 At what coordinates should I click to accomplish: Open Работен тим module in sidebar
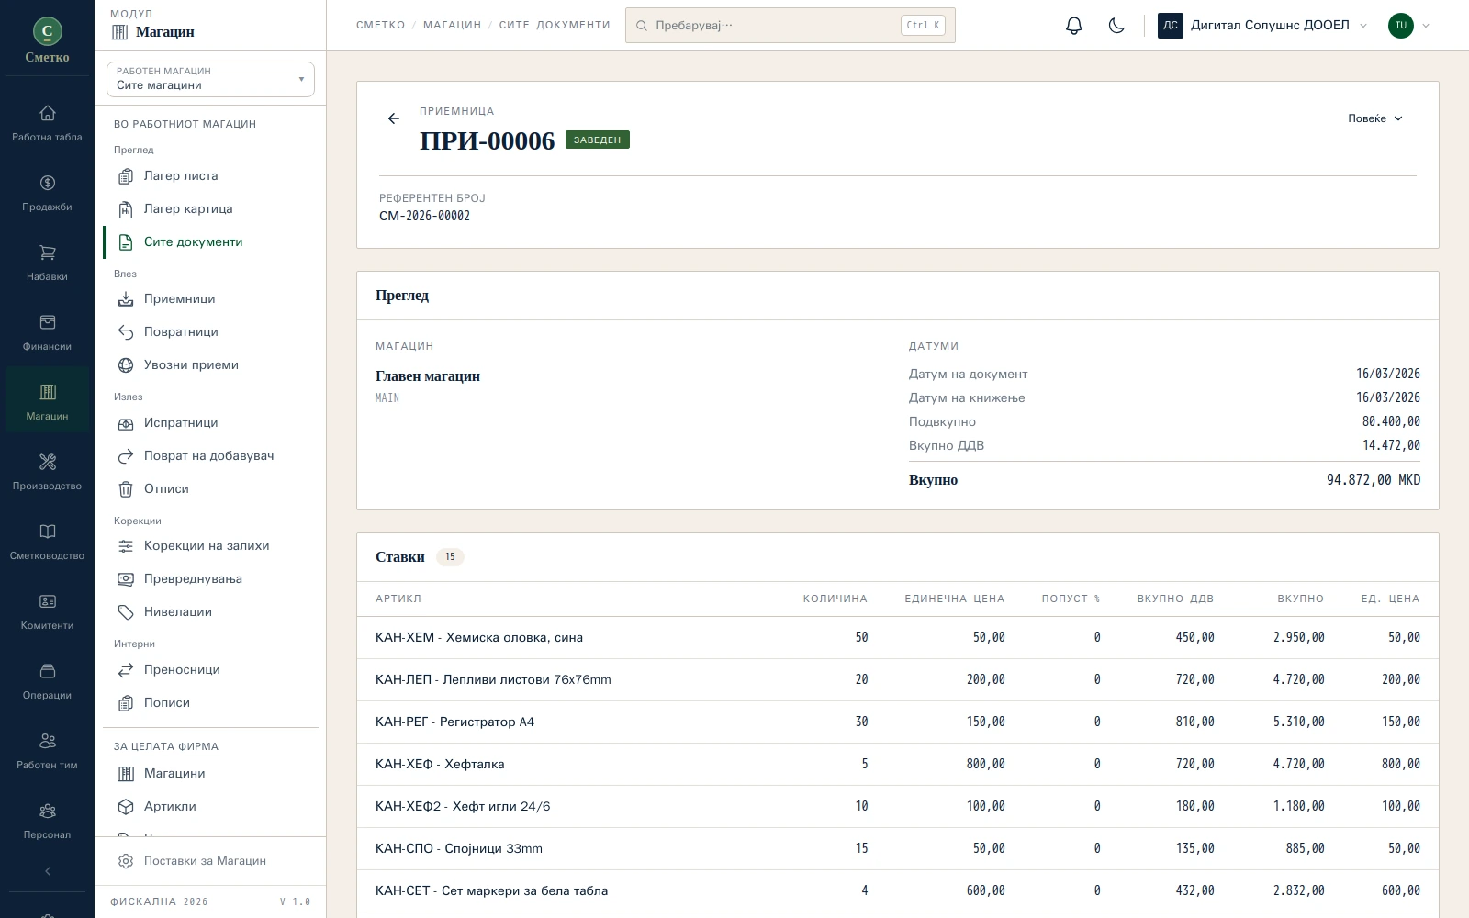click(47, 751)
